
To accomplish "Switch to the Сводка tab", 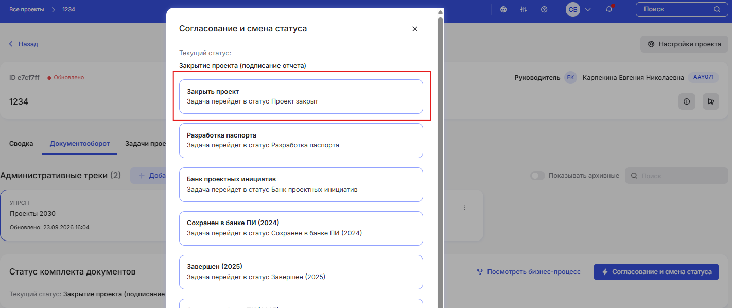I will click(21, 144).
